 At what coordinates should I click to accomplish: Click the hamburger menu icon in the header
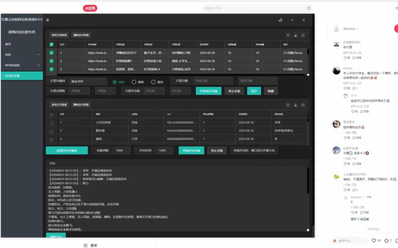[x=47, y=20]
